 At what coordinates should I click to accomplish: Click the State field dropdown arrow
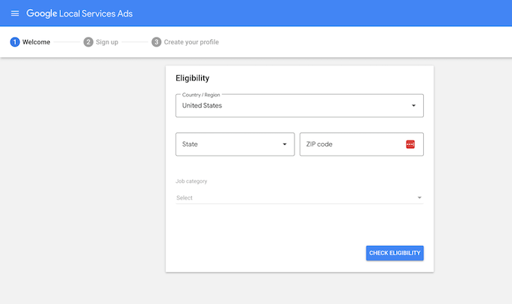[x=285, y=144]
